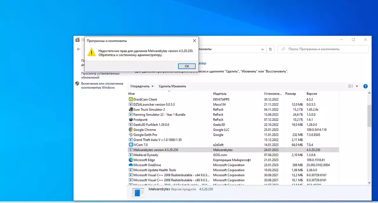Refresh the programs list
The height and width of the screenshot is (203, 378).
270,49
